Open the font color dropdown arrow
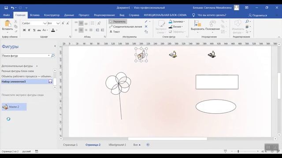This screenshot has height=158, width=282. click(x=57, y=30)
